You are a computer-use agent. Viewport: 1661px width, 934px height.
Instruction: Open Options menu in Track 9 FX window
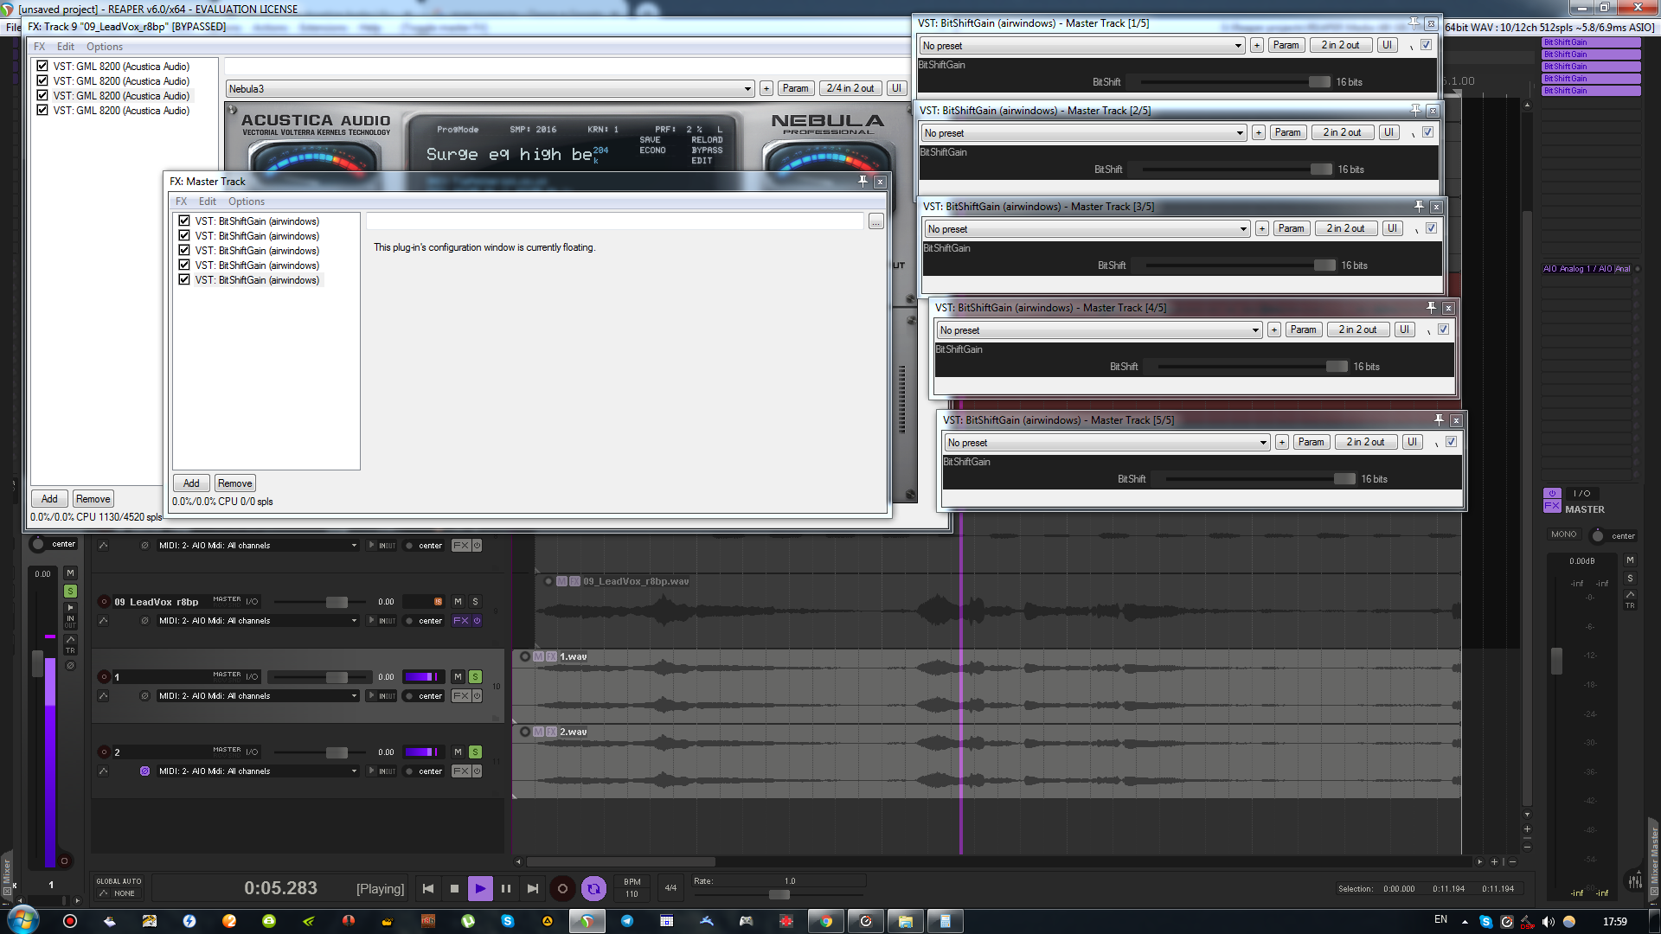coord(105,47)
